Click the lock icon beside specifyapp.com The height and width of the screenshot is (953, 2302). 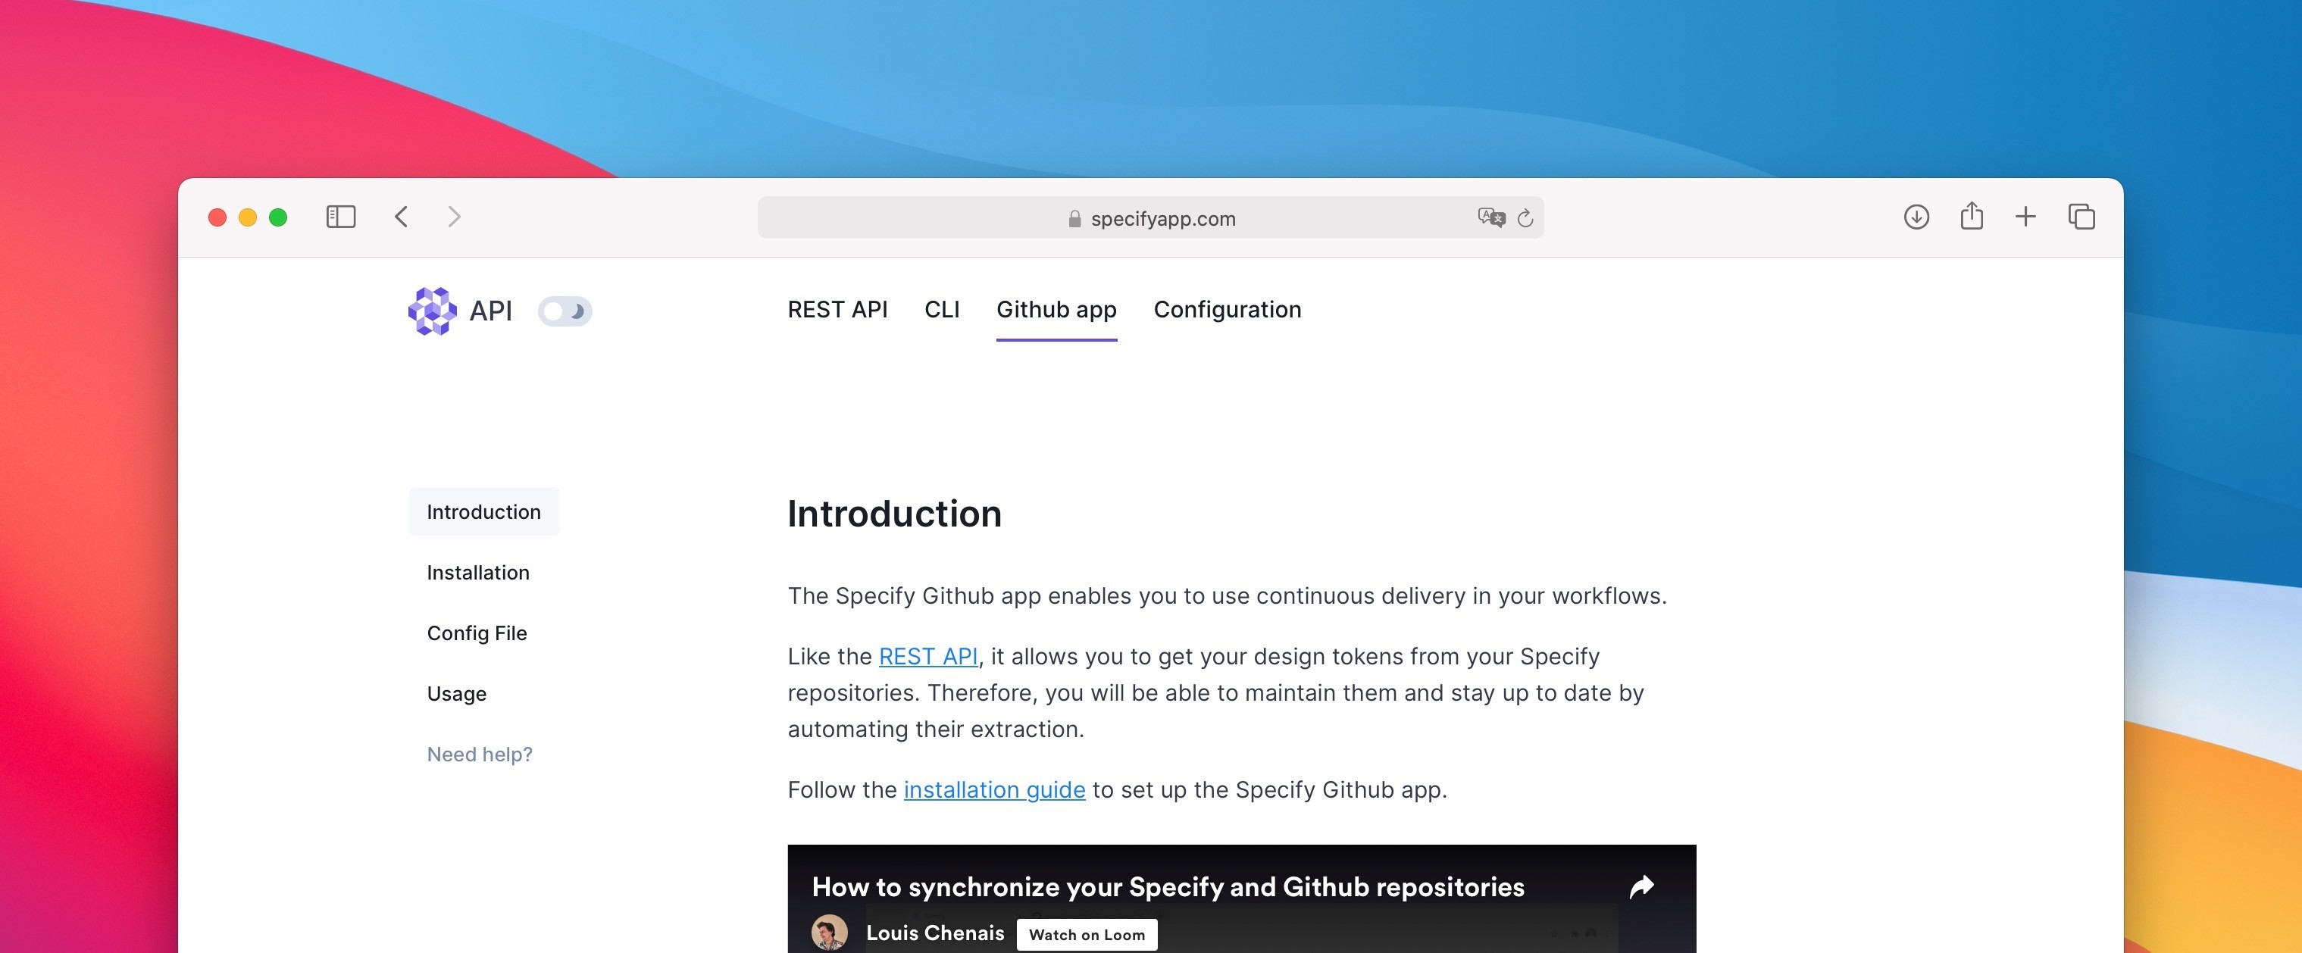[x=1074, y=219]
